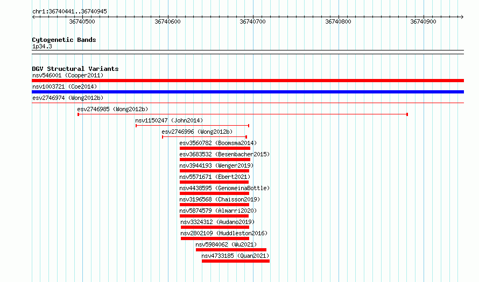Open esv3683532 (Besenbacher2015) variant label
Screen dimensions: 479x282
(224, 154)
